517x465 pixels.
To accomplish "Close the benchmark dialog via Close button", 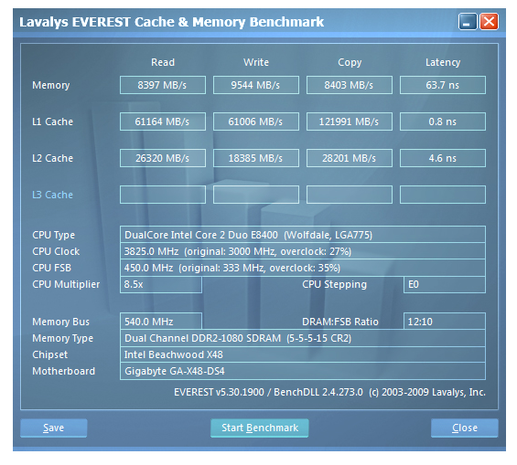I will [464, 428].
